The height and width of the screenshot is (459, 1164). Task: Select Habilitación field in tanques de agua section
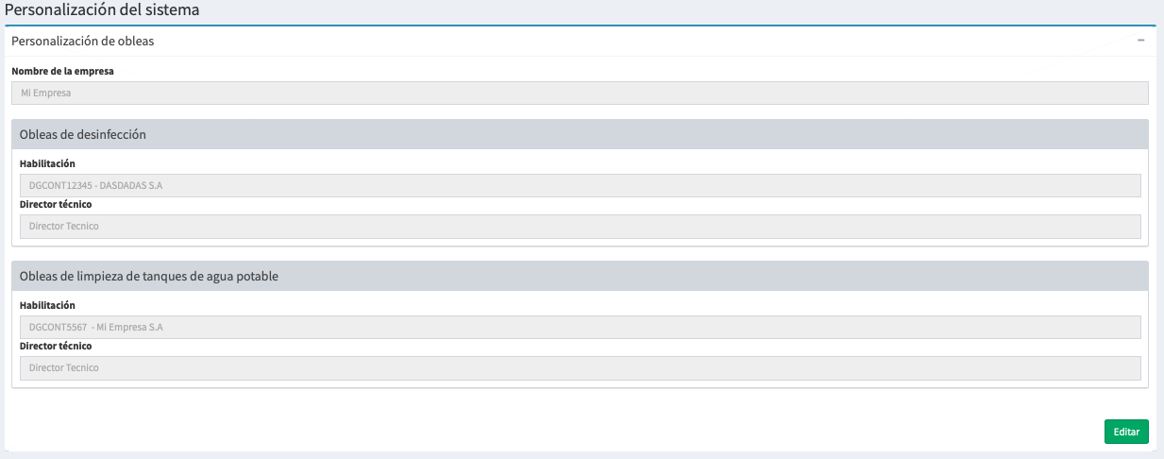[580, 327]
